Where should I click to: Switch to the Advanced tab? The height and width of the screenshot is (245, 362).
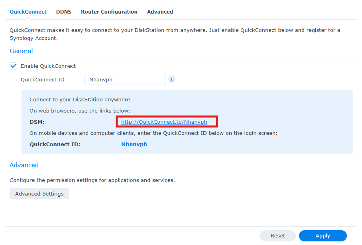pos(160,12)
